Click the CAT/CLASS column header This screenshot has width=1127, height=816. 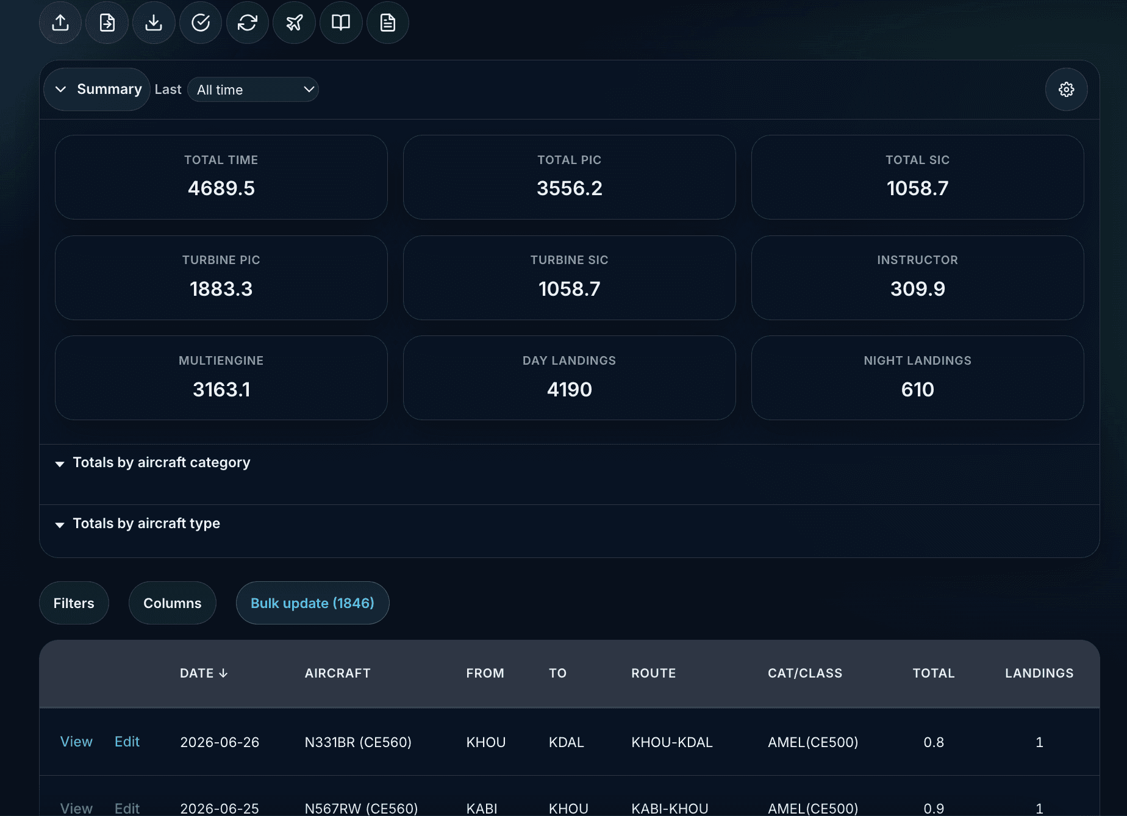pyautogui.click(x=805, y=673)
